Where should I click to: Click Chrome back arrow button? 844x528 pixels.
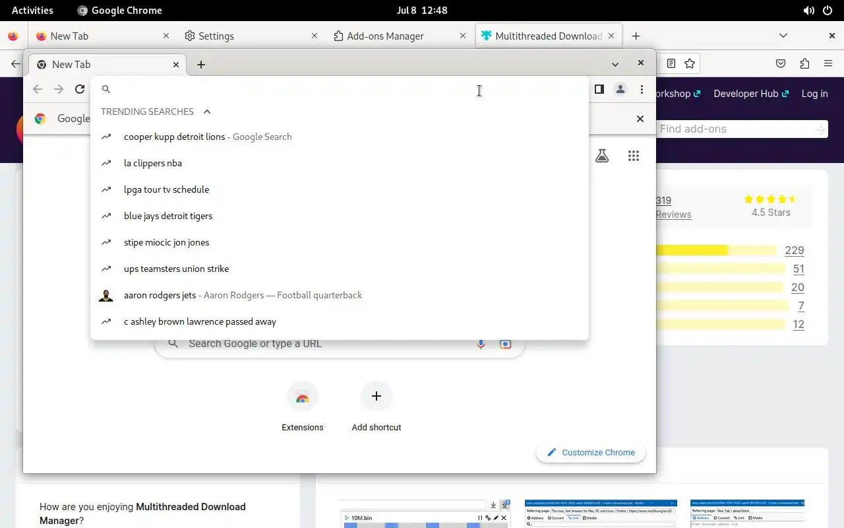[x=38, y=89]
